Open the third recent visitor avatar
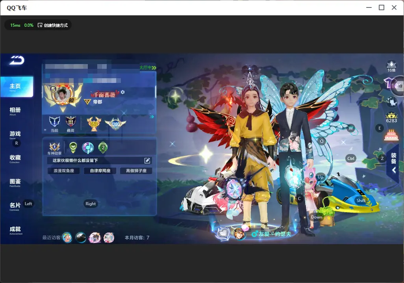This screenshot has width=404, height=283. point(95,237)
